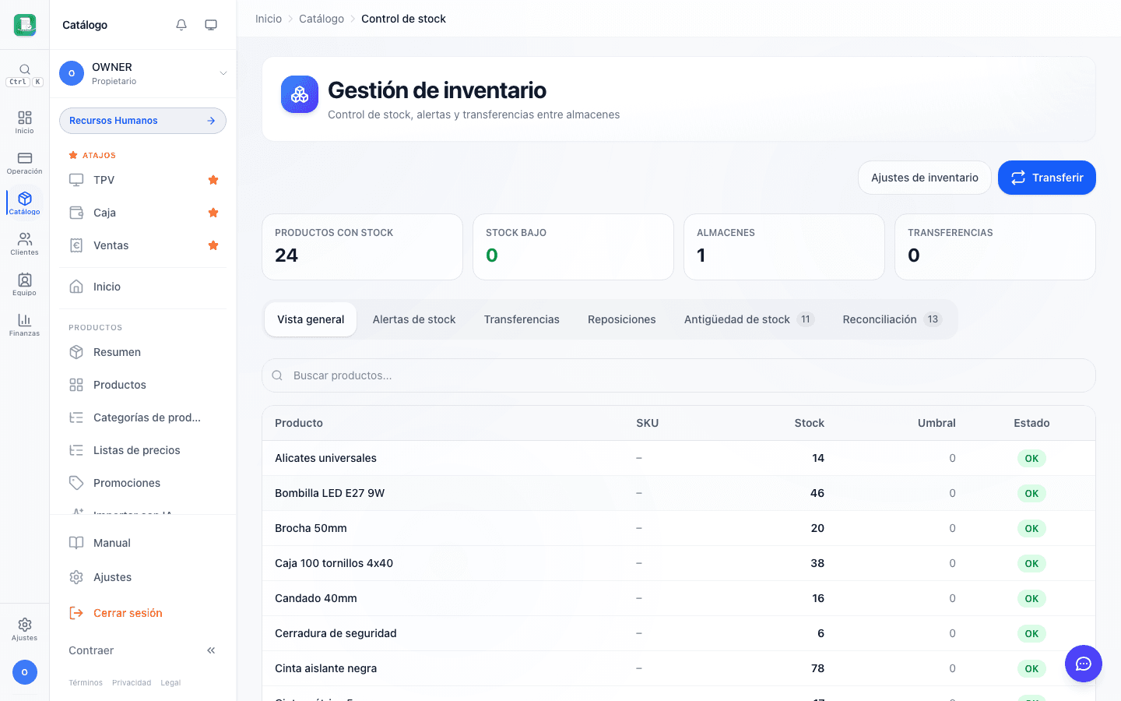Click the user avatar at rail bottom
Image resolution: width=1121 pixels, height=701 pixels.
(x=25, y=672)
